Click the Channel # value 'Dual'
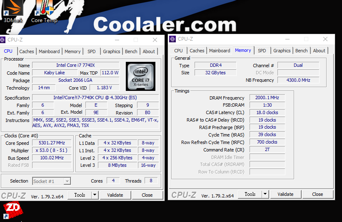Screen dimensions: 342x222 click(x=298, y=65)
